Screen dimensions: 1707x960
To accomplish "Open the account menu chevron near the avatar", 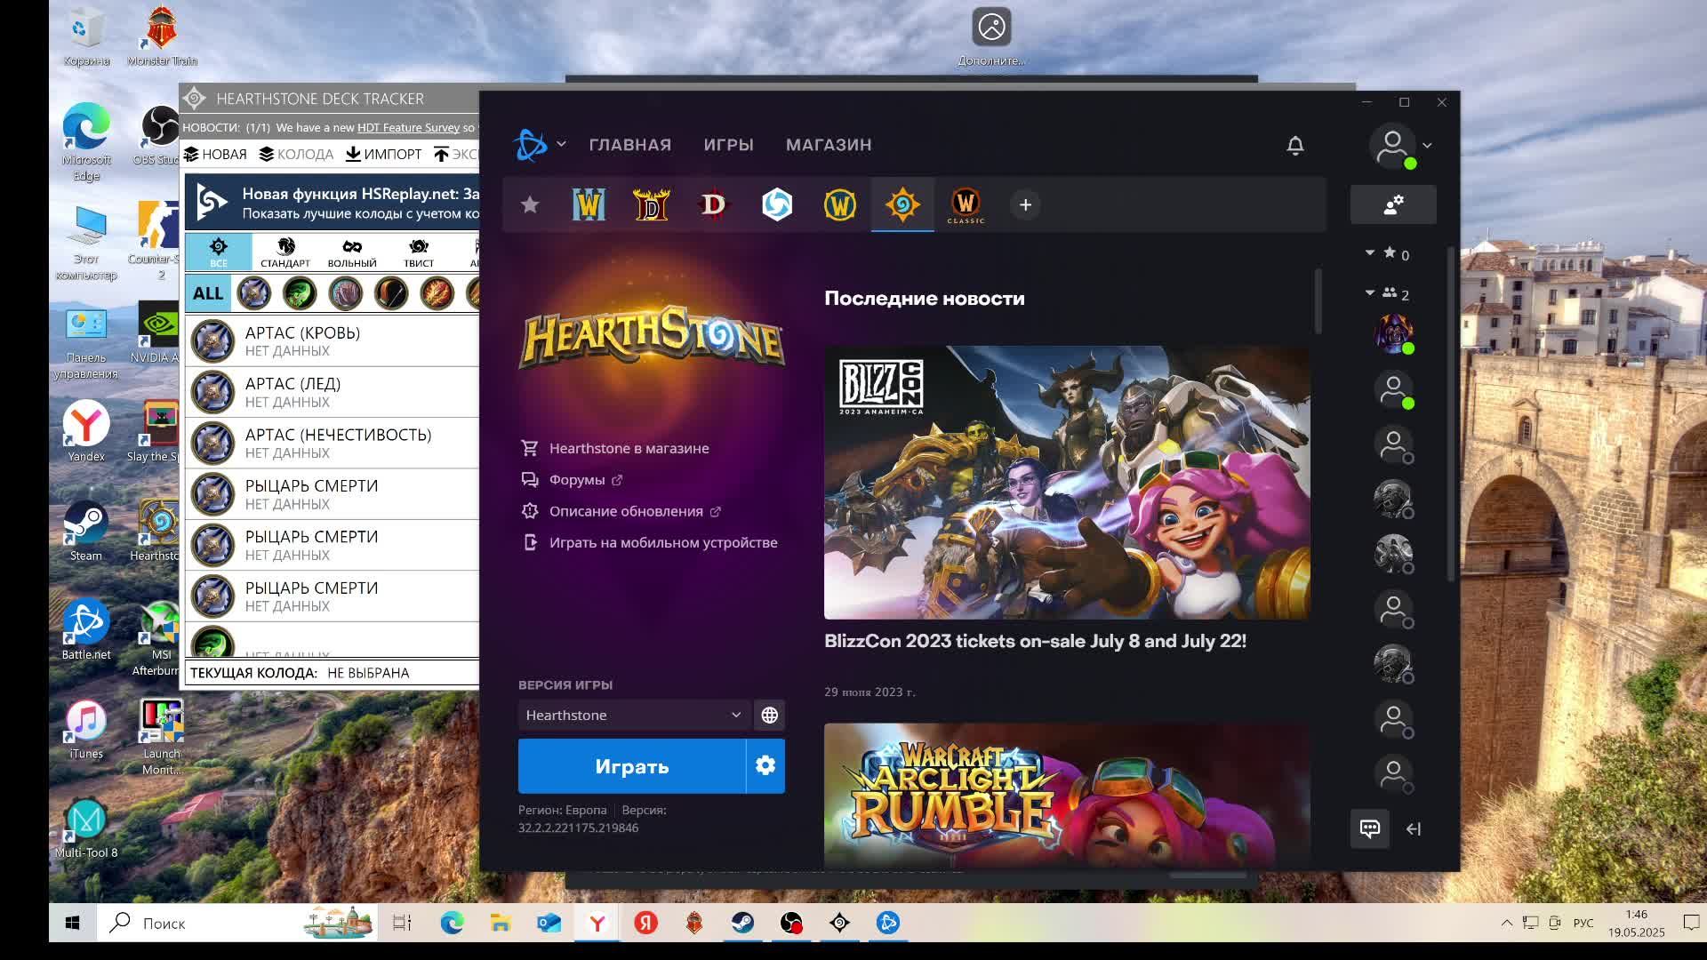I will pos(1429,145).
